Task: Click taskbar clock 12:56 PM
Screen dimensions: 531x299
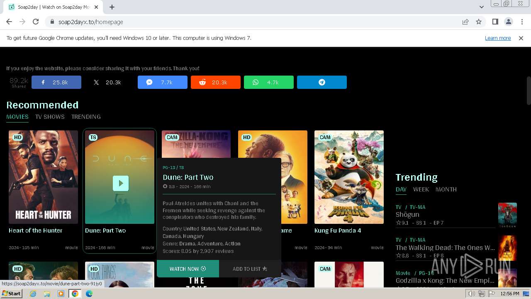Action: 509,294
